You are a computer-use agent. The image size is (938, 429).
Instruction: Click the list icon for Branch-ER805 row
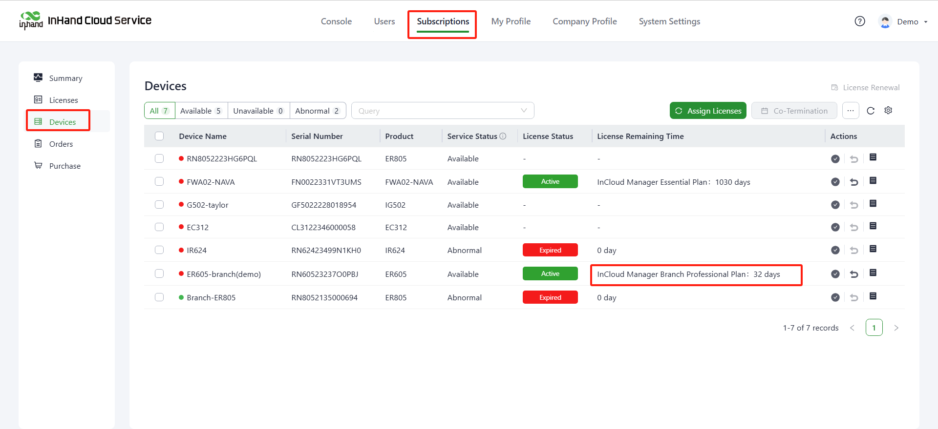pos(873,296)
